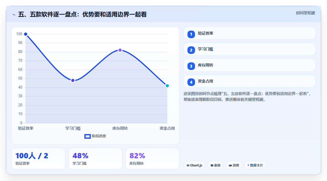This screenshot has width=327, height=181.
Task: Click numbered badge 1 for 验证效率
Action: click(x=191, y=34)
